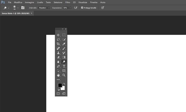
Task: Open the Livello menu
Action: [x=40, y=2]
